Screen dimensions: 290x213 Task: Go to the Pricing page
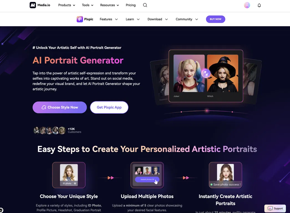pyautogui.click(x=131, y=5)
